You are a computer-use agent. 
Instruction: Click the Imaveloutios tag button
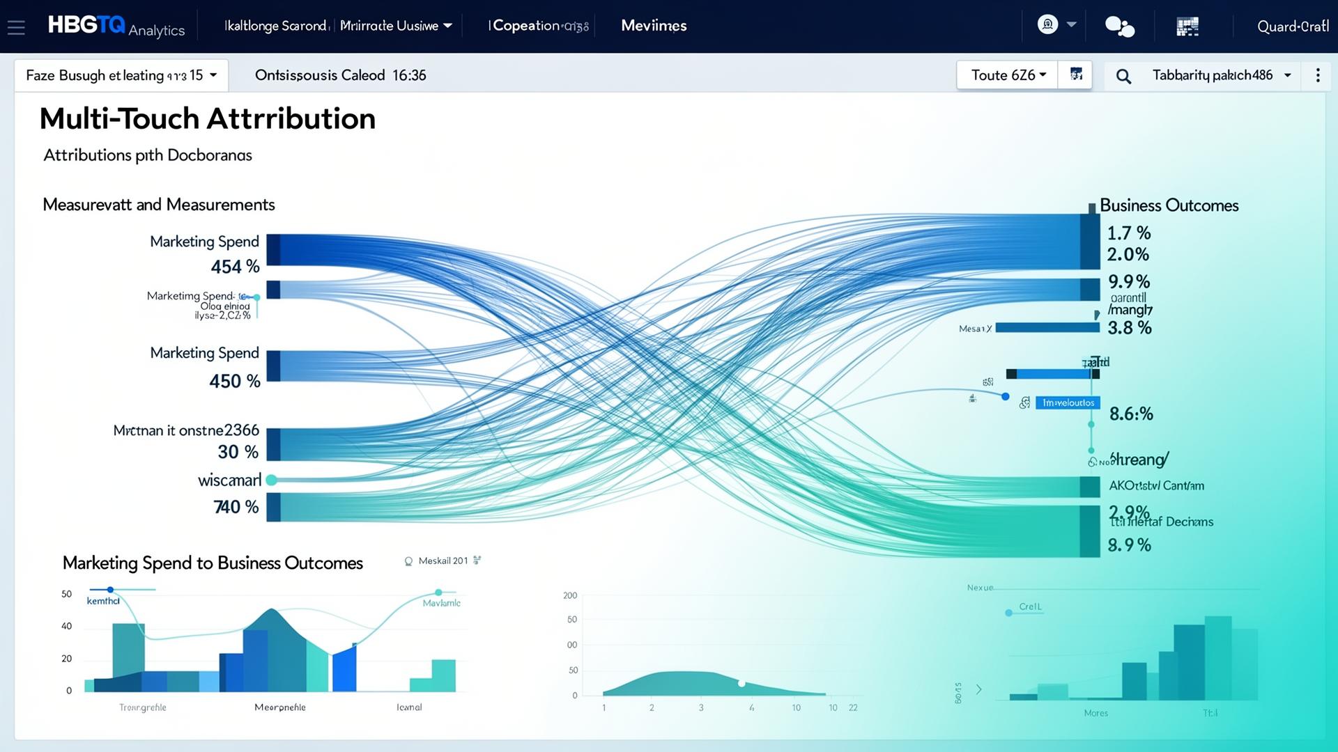[x=1068, y=402]
